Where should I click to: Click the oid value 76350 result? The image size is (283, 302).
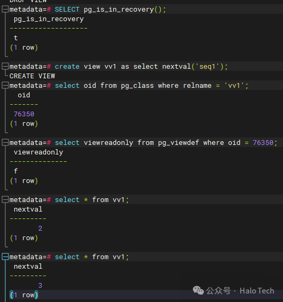[24, 114]
